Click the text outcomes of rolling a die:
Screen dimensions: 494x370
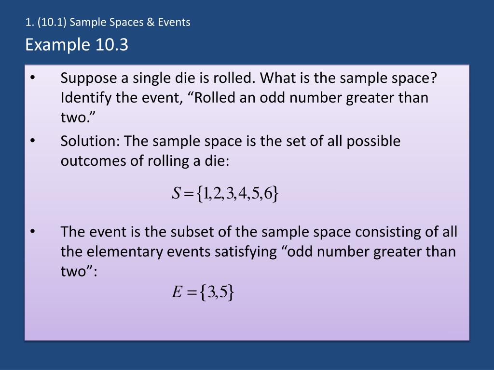click(145, 161)
